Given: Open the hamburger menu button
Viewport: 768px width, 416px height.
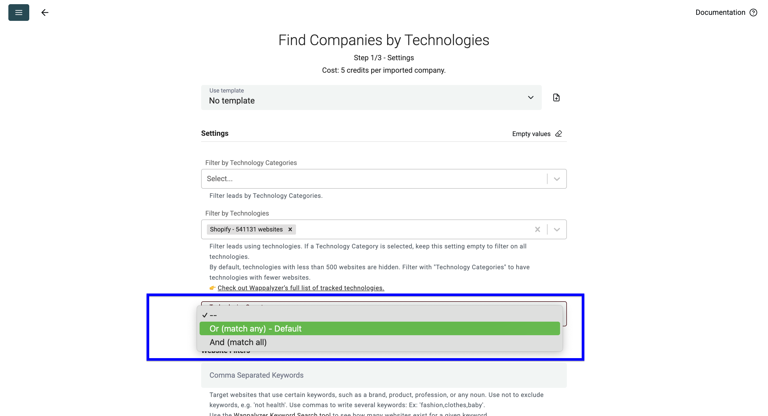Looking at the screenshot, I should [x=19, y=13].
